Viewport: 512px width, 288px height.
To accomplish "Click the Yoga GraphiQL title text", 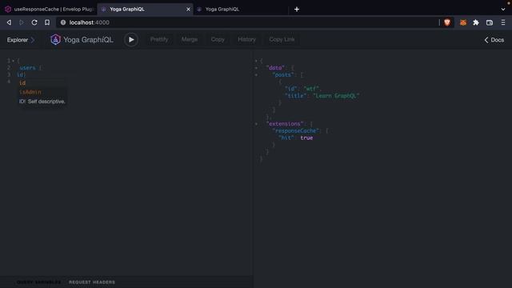I will tap(88, 40).
